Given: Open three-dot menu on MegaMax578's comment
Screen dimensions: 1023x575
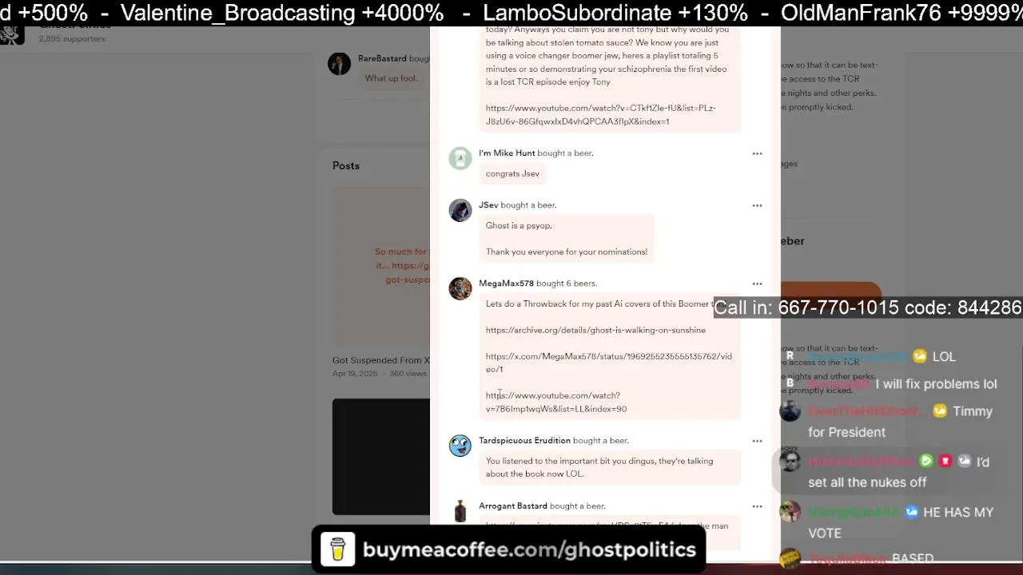Looking at the screenshot, I should 757,284.
